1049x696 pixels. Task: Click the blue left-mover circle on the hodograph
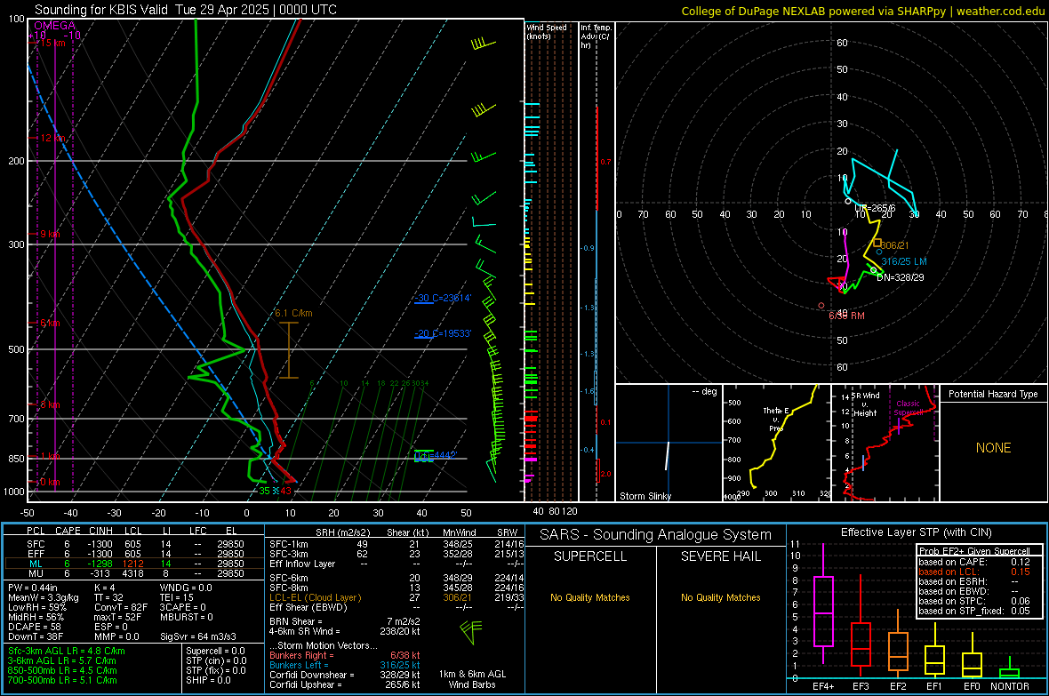coord(879,252)
